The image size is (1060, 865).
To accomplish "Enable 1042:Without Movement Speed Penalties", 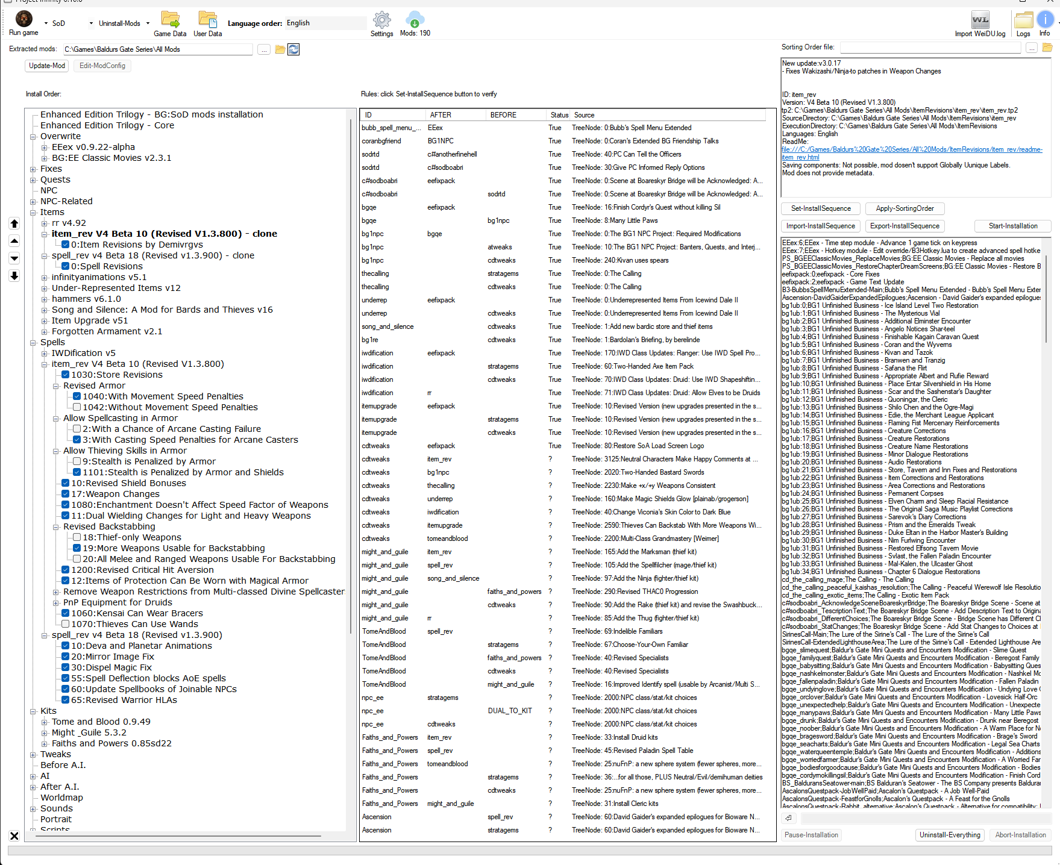I will (77, 407).
